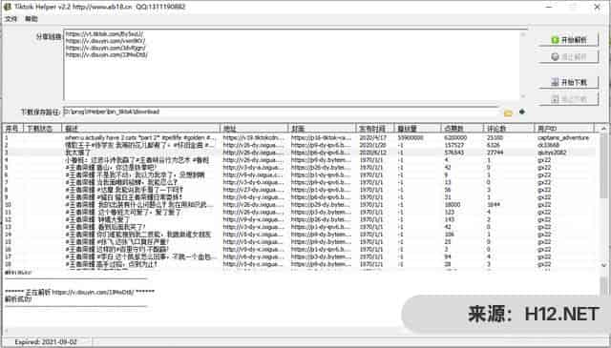The width and height of the screenshot is (611, 348).
Task: Close the Tiktok Helper window
Action: tap(598, 7)
